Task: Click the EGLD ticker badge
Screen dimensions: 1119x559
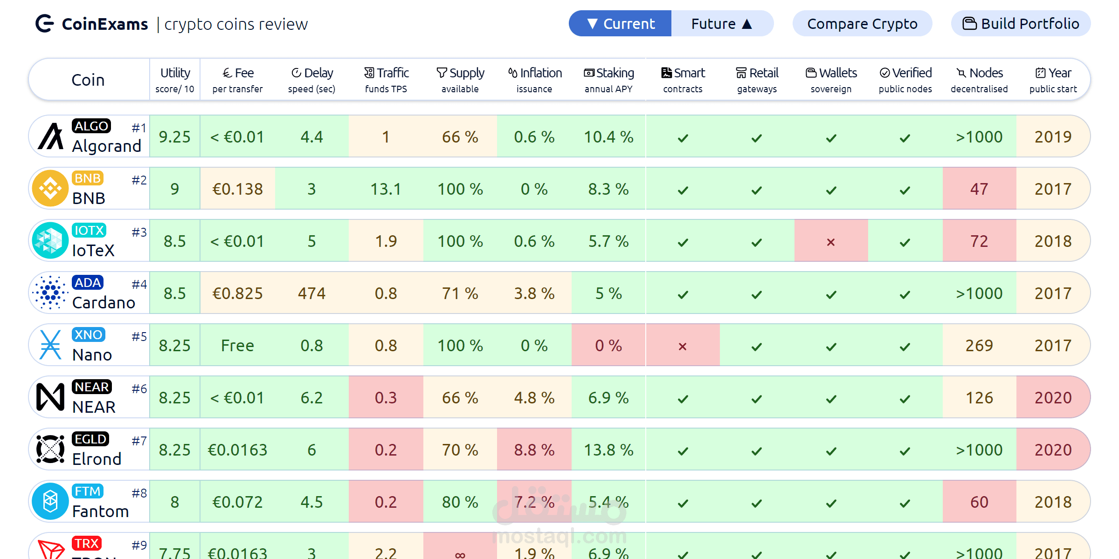Action: (90, 439)
